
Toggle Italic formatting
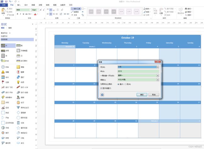pos(20,14)
